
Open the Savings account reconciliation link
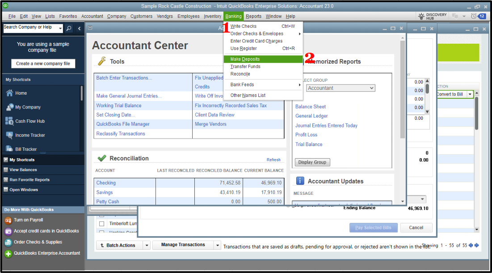click(105, 193)
